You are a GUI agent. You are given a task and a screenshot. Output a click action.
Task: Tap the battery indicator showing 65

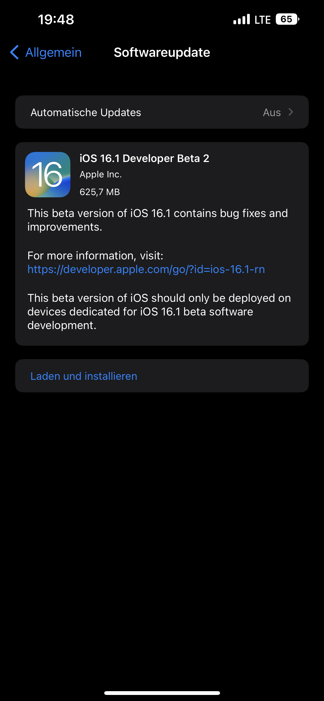pos(288,19)
